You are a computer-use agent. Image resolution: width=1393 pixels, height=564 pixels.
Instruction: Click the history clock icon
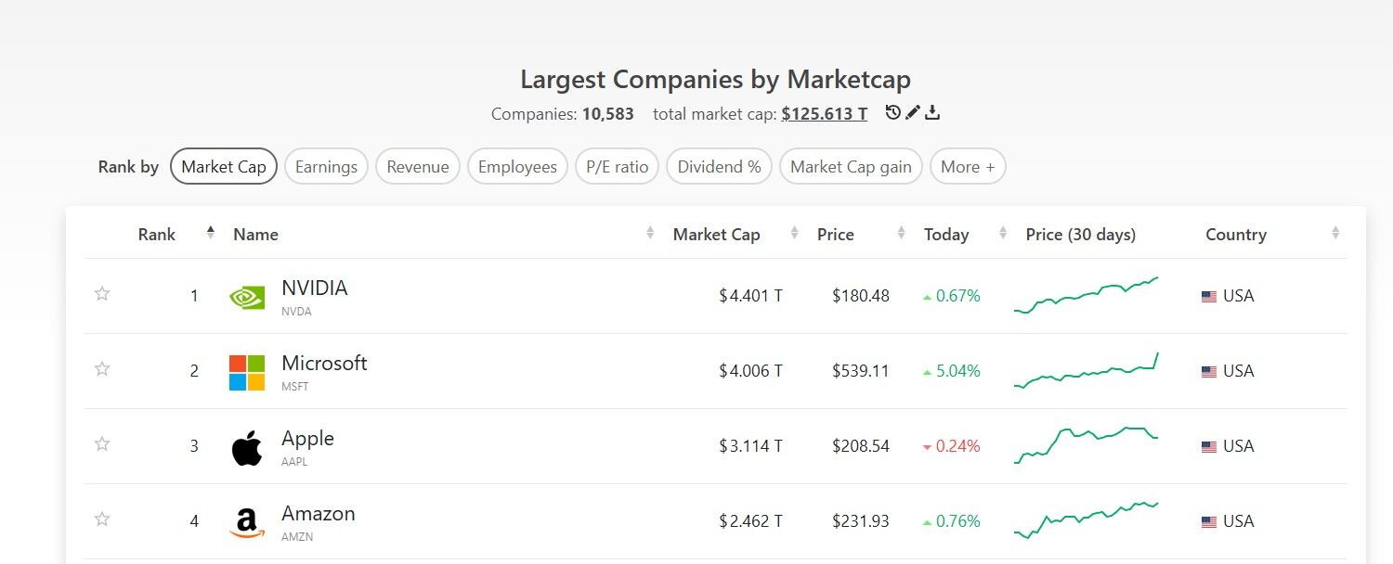(893, 113)
